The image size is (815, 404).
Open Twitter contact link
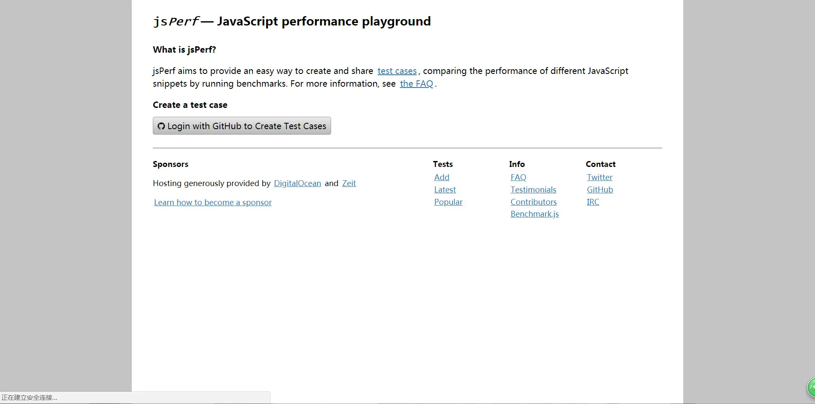click(599, 177)
